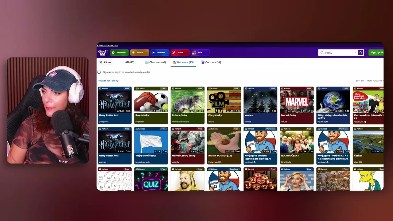393x221 pixels.
Task: Switch to the Channels (0) tab
Action: point(155,62)
